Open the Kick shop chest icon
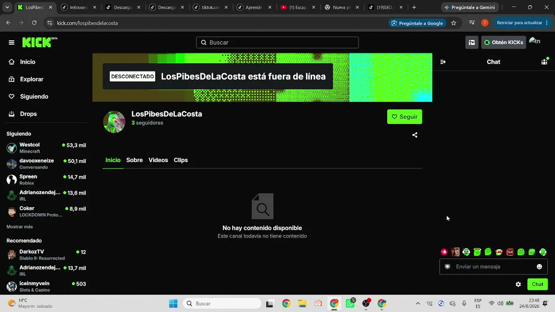This screenshot has width=555, height=312. click(x=472, y=42)
